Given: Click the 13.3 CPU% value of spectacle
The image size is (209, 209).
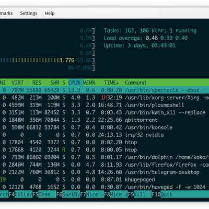Looking at the screenshot, I should pos(74,90).
